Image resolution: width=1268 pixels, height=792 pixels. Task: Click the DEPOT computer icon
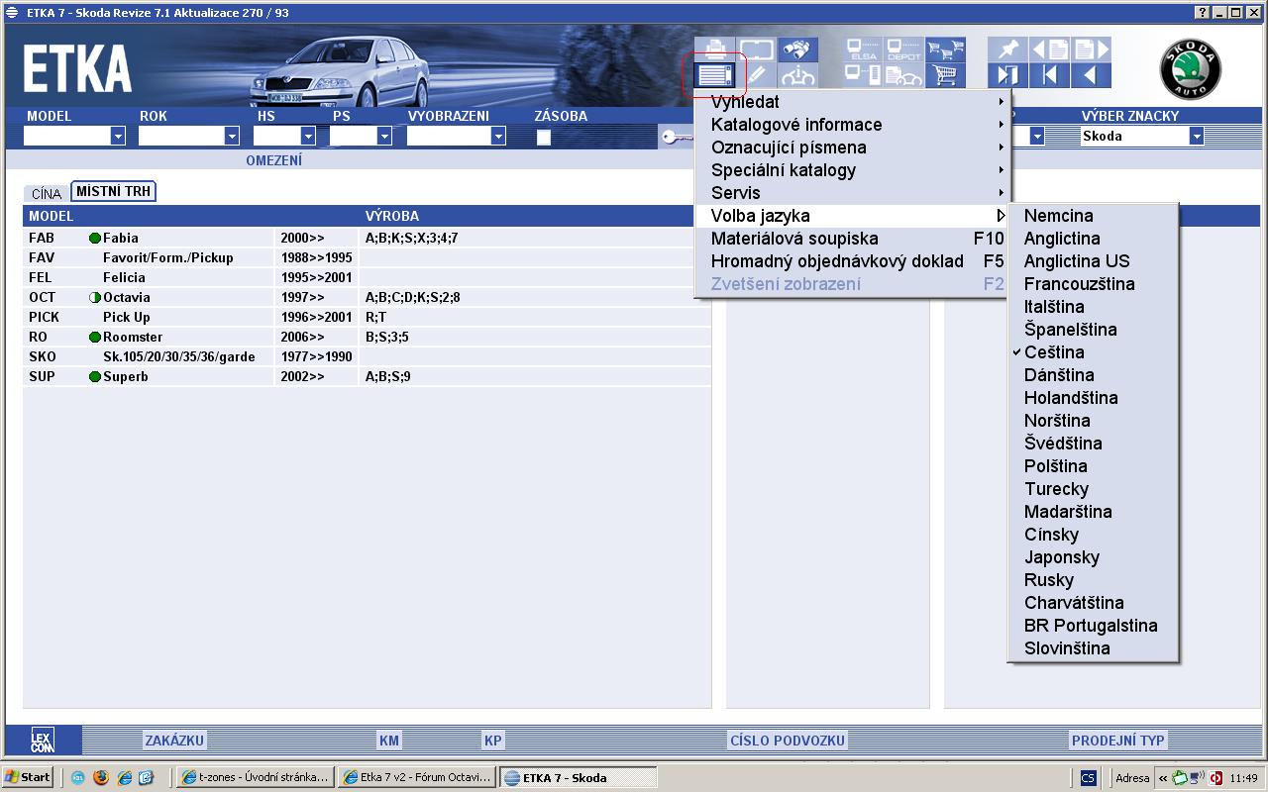903,49
